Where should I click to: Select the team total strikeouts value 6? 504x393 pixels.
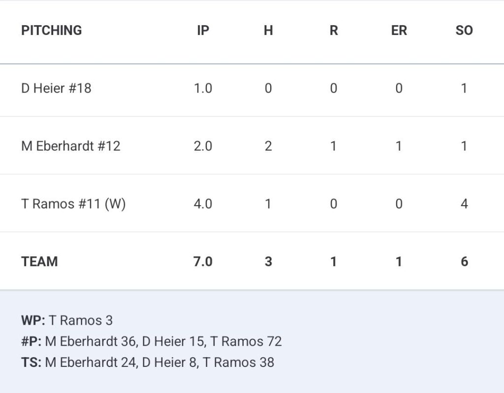click(464, 262)
